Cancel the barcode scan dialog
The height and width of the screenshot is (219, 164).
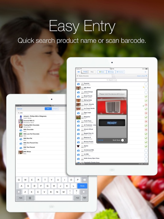click(x=101, y=140)
